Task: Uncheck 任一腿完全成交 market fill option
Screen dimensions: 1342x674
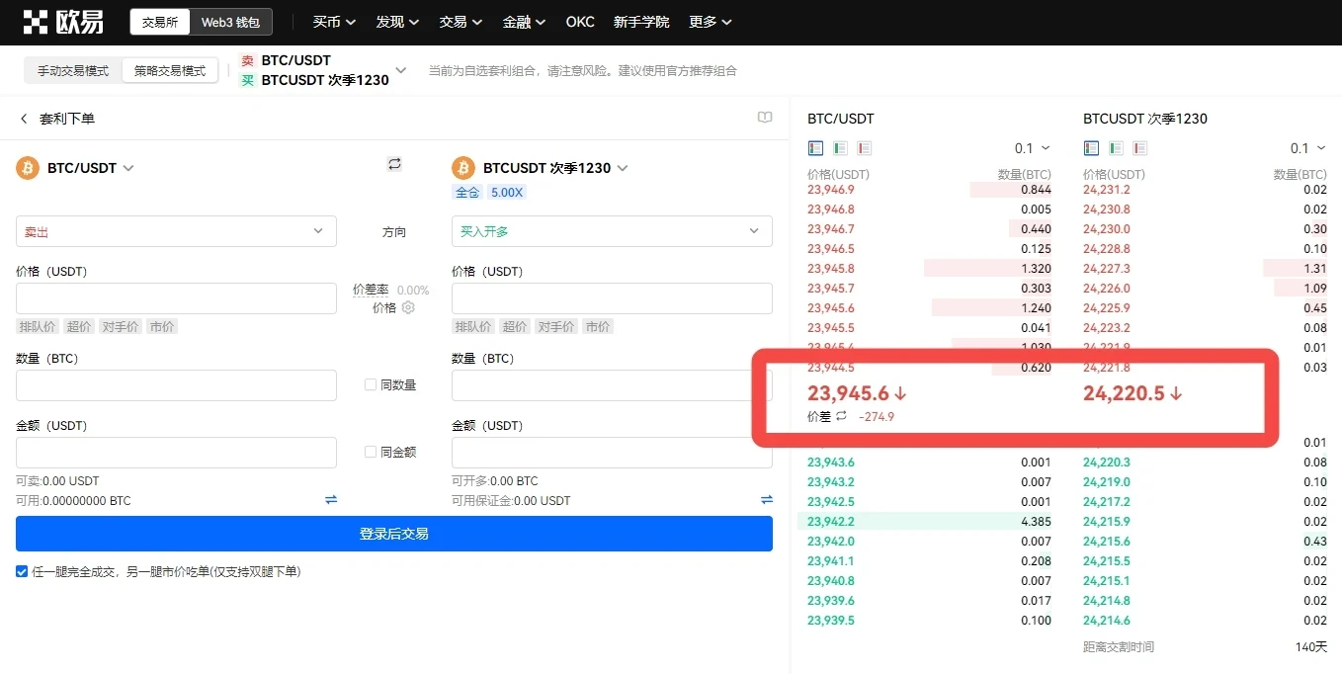Action: tap(22, 571)
